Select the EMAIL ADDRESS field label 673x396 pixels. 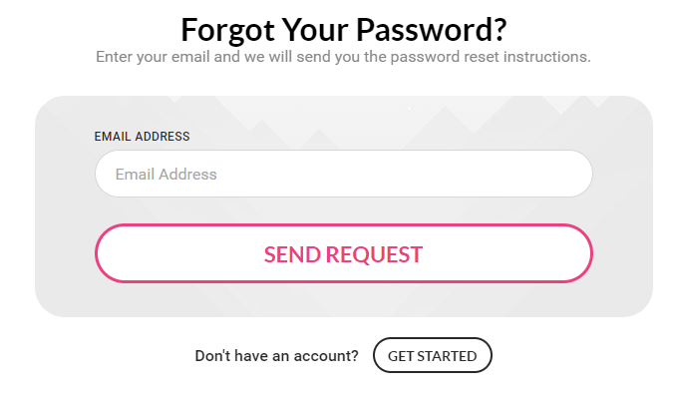click(x=142, y=137)
